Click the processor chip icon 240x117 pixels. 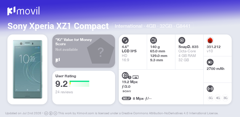coord(182,40)
